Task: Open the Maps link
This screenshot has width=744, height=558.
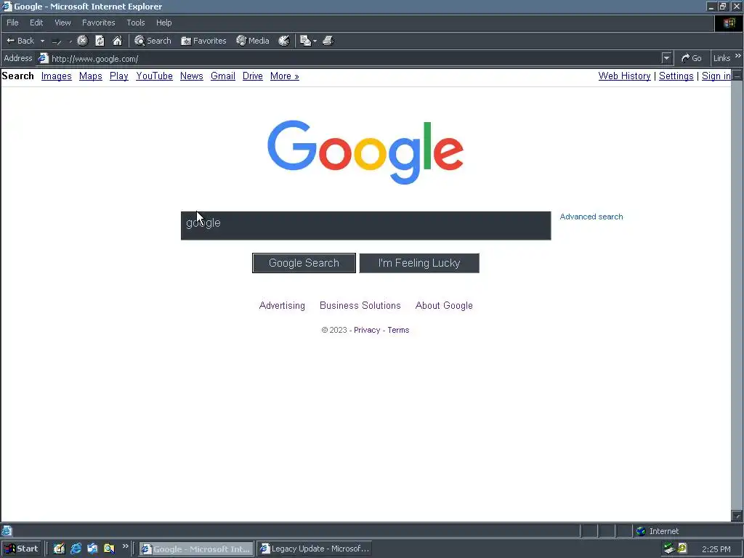Action: pyautogui.click(x=91, y=76)
